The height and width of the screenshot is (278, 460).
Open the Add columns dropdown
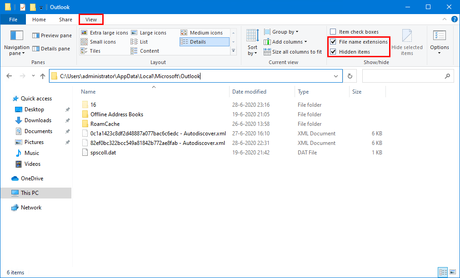tap(285, 42)
